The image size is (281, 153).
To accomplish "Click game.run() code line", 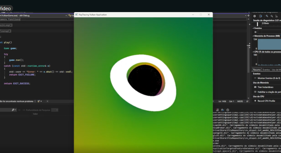I will click(16, 60).
